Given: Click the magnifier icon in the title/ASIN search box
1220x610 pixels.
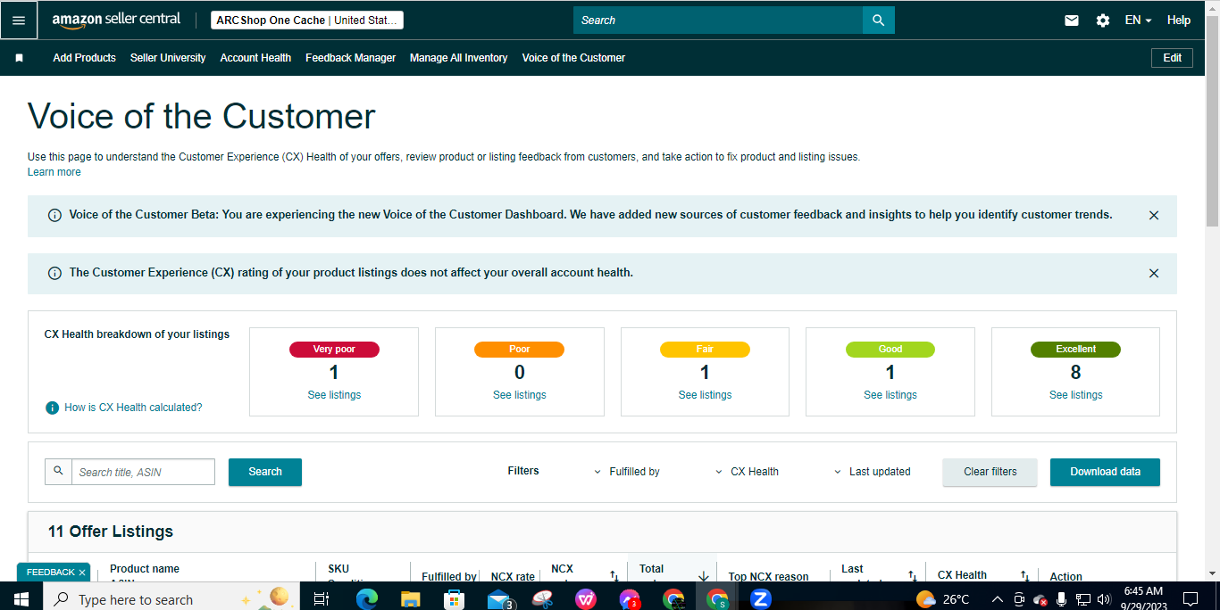Looking at the screenshot, I should pos(59,471).
